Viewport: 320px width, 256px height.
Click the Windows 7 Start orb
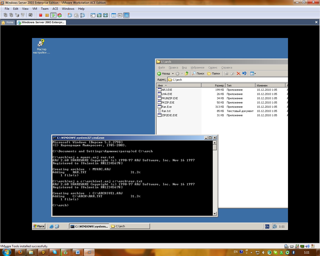tap(6, 252)
